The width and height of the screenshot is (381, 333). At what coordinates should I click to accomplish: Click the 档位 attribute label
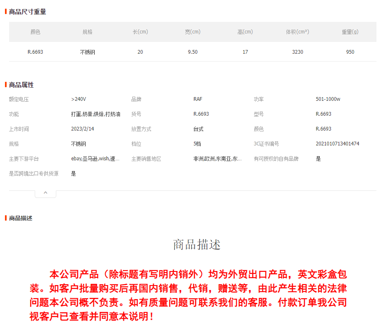coord(137,144)
